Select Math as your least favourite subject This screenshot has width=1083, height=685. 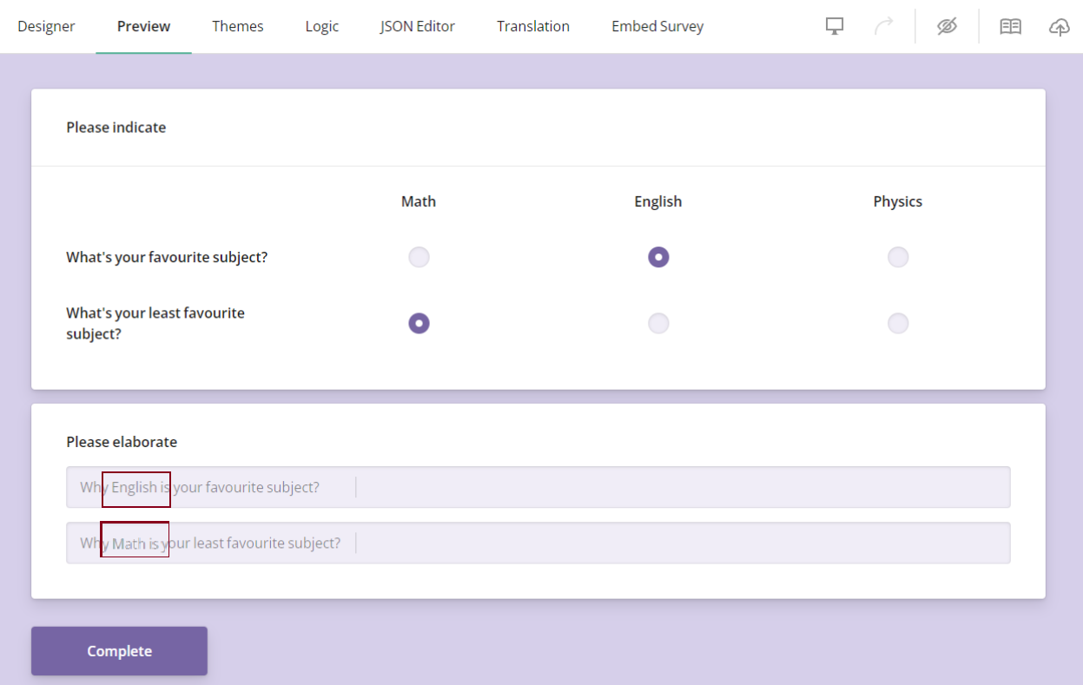[419, 323]
